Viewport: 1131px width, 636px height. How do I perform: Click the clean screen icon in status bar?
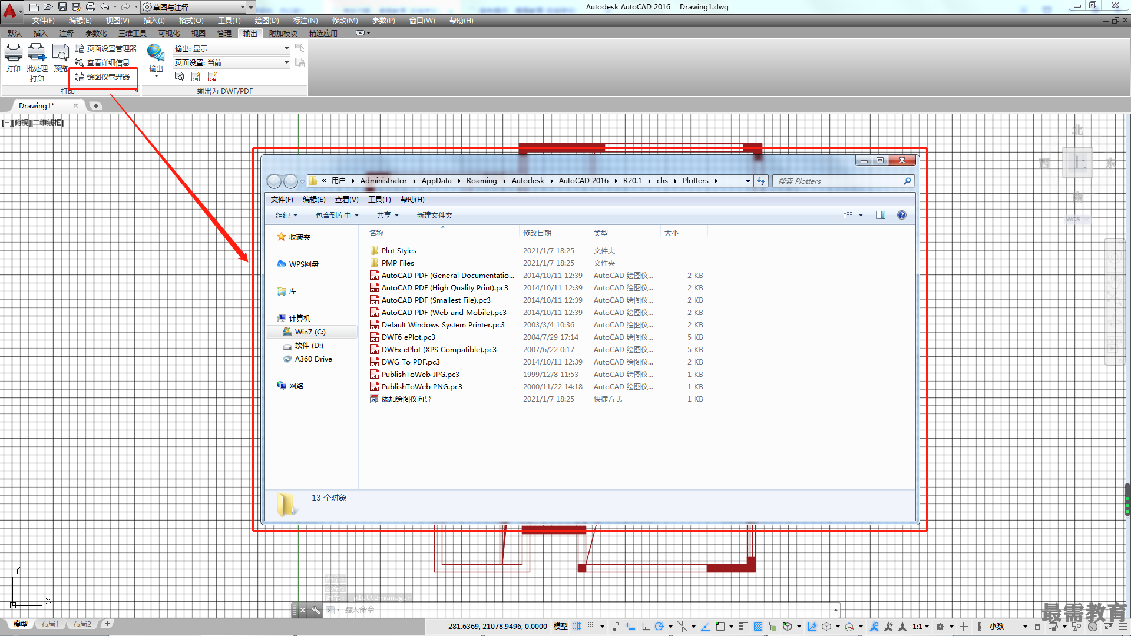point(1109,627)
